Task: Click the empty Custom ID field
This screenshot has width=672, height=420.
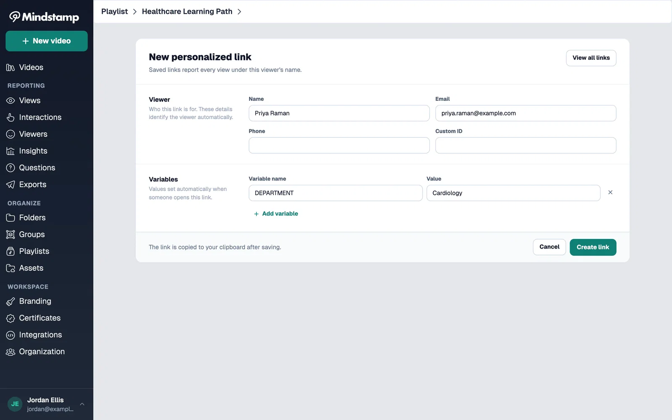Action: [x=525, y=145]
